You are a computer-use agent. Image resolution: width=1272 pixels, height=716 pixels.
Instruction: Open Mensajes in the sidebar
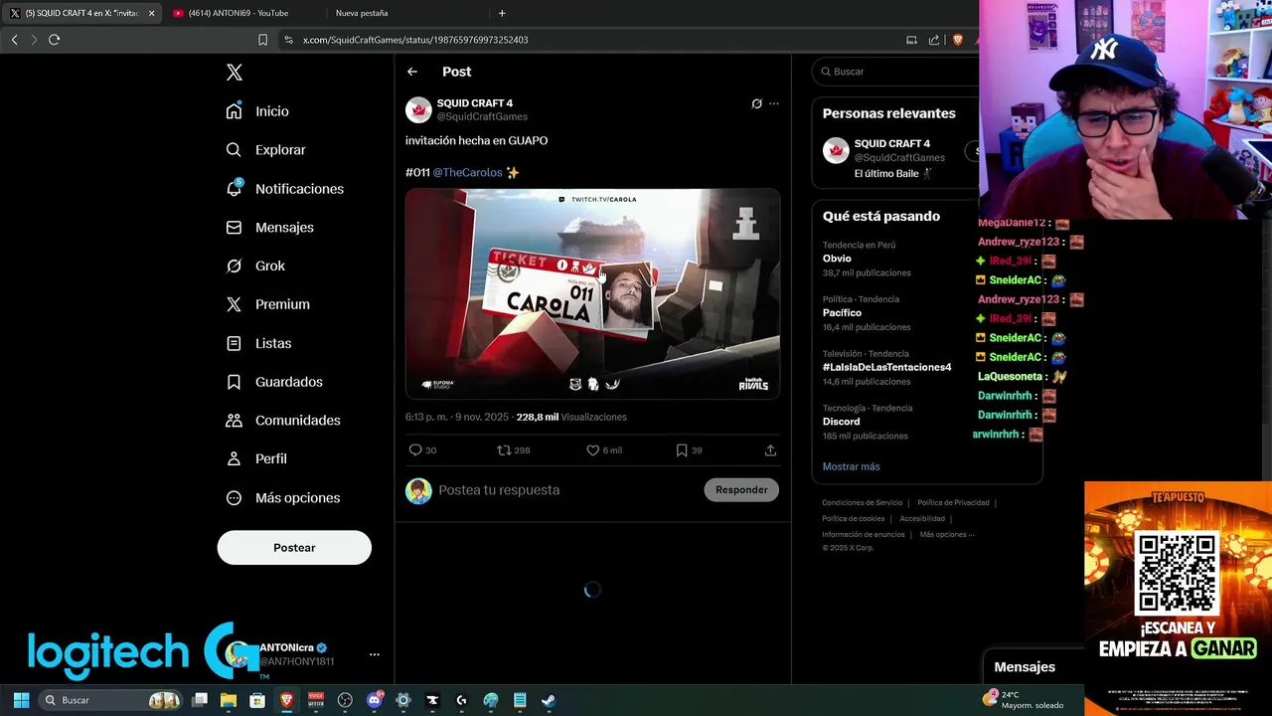coord(269,228)
